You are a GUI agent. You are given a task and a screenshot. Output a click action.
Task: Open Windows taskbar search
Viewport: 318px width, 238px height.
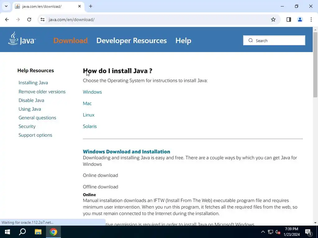coord(22,232)
